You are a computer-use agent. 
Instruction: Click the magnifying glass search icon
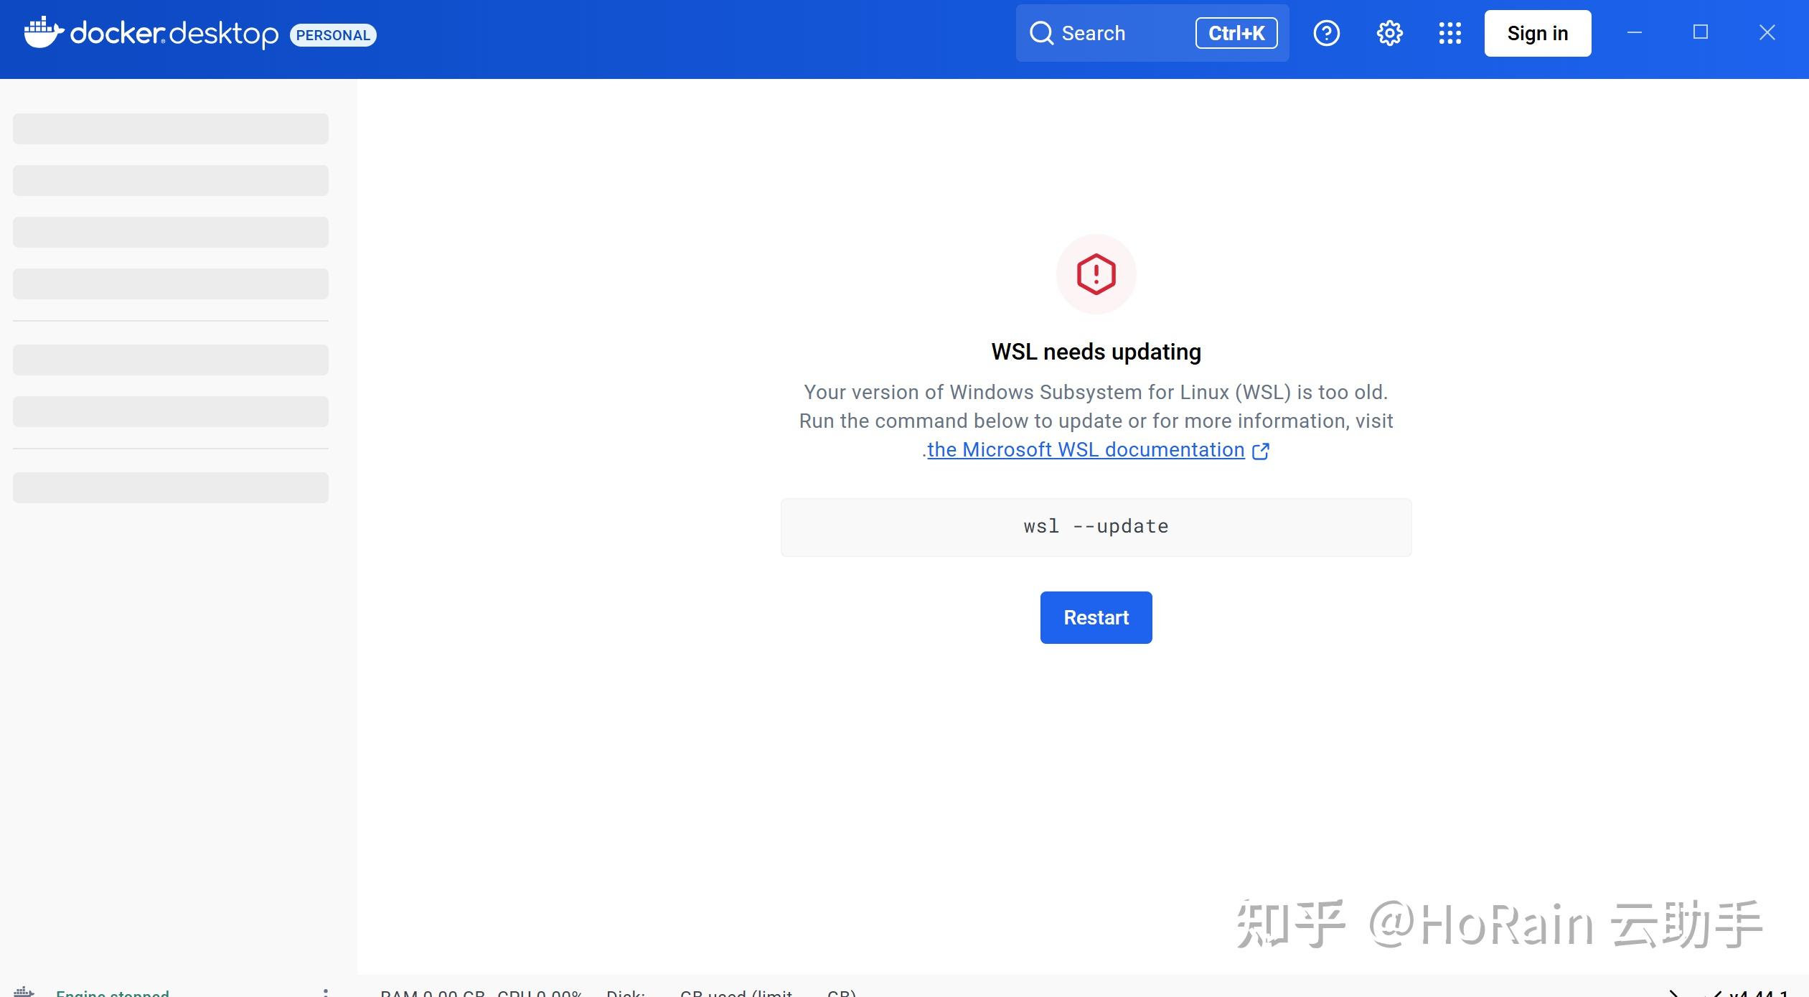click(1042, 33)
